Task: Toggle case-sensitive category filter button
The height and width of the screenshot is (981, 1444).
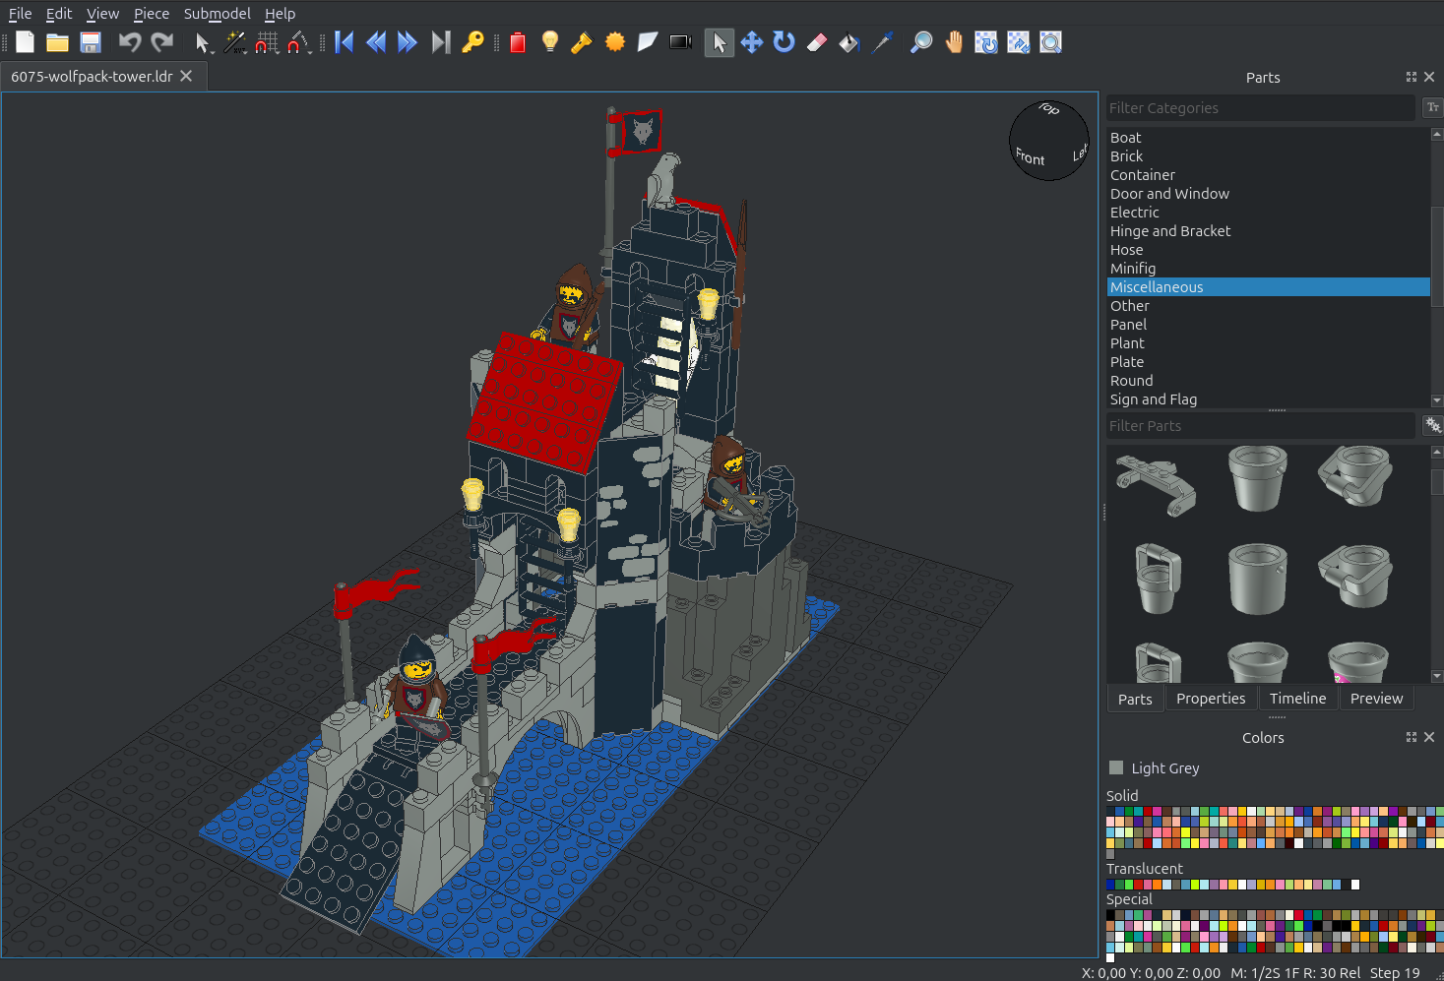Action: point(1432,107)
